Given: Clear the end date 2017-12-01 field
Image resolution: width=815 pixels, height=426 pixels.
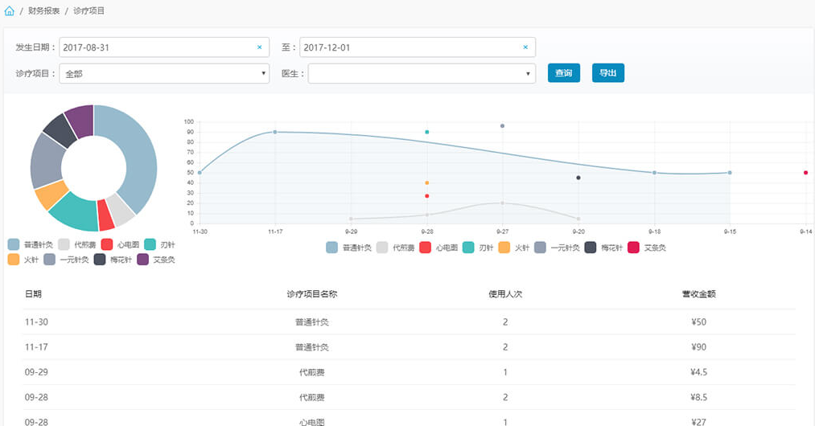Looking at the screenshot, I should coord(525,47).
